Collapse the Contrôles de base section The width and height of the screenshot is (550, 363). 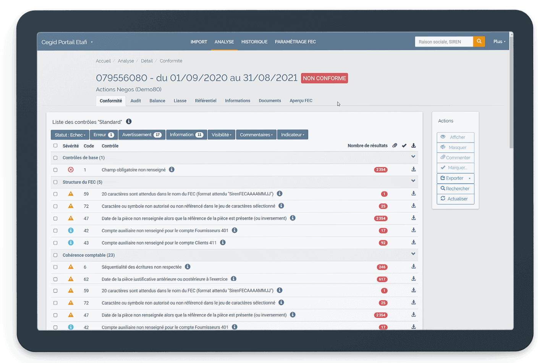tap(413, 157)
